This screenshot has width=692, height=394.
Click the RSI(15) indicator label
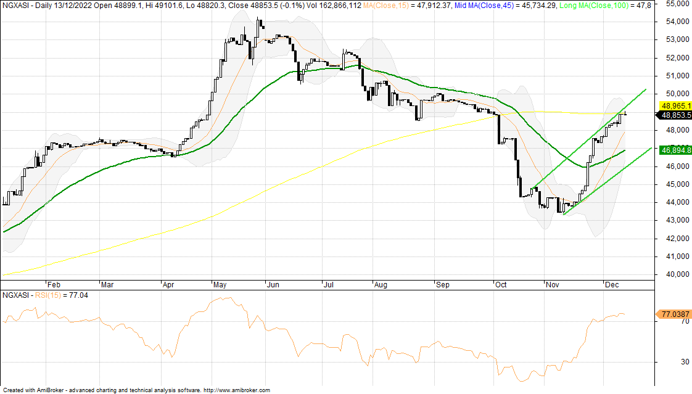pos(48,295)
